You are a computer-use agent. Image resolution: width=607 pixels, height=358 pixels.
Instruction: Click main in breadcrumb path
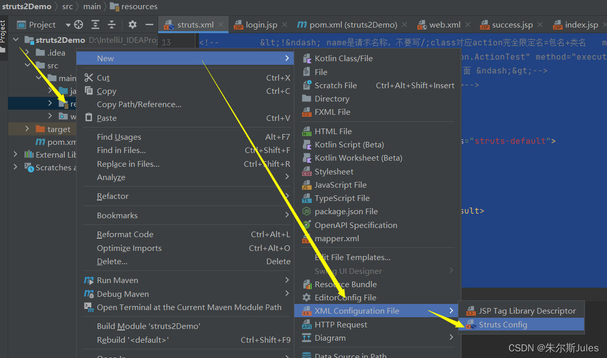pyautogui.click(x=92, y=7)
